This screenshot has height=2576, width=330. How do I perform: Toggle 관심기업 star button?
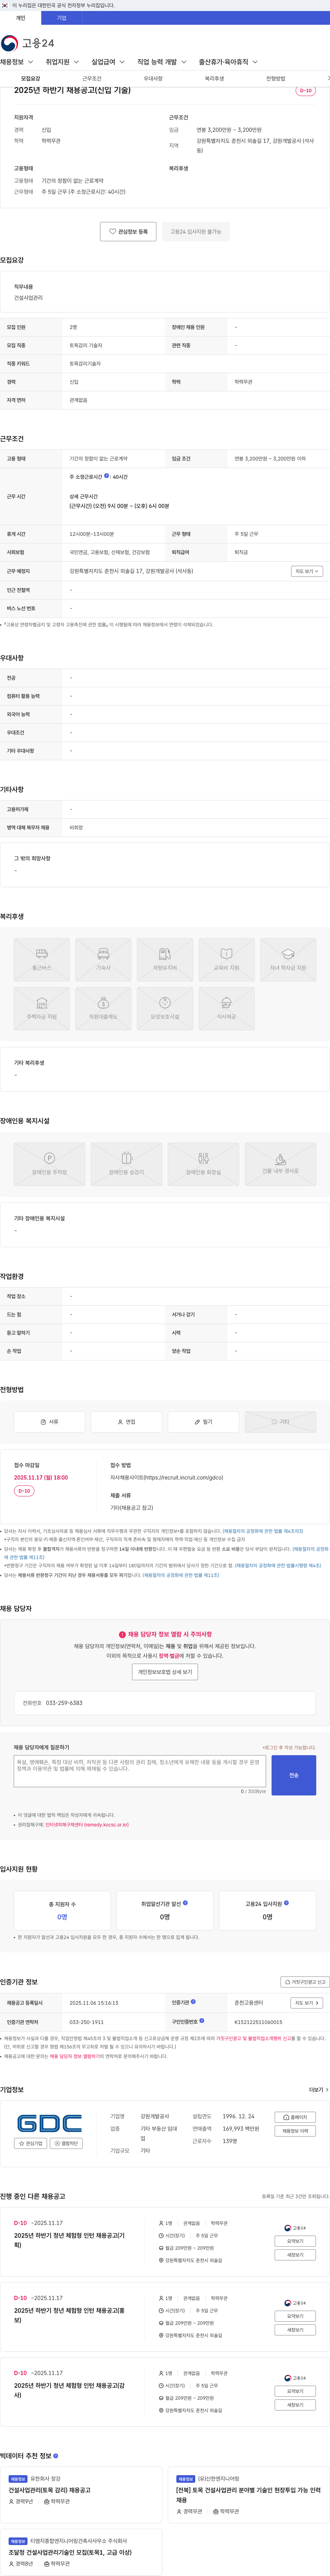(x=31, y=2143)
